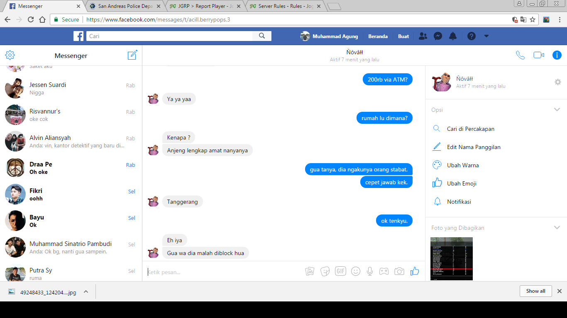Image resolution: width=567 pixels, height=318 pixels.
Task: Start a video chat with the camera icon
Action: coord(539,55)
